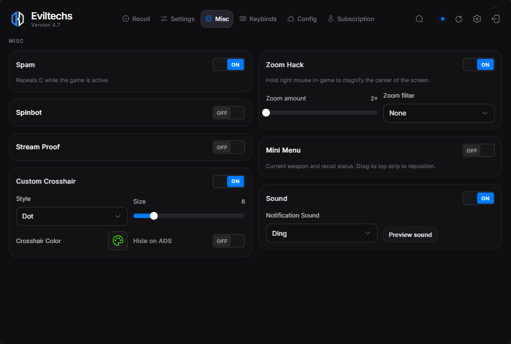Click the 'Repeats C while the game is active.' description
Image resolution: width=511 pixels, height=344 pixels.
[x=63, y=80]
